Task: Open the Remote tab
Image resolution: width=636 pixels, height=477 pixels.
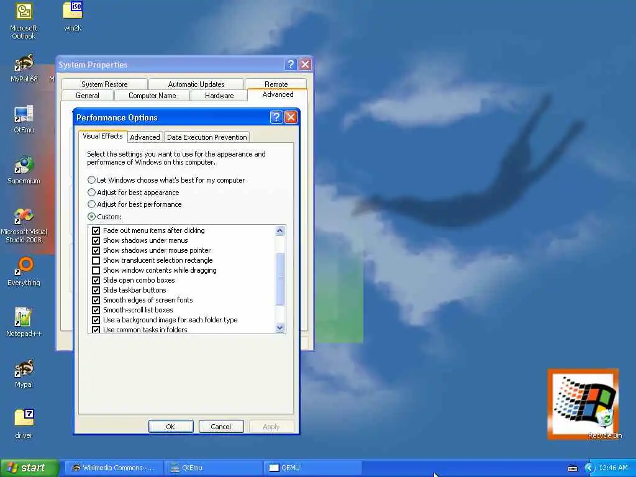Action: [276, 84]
